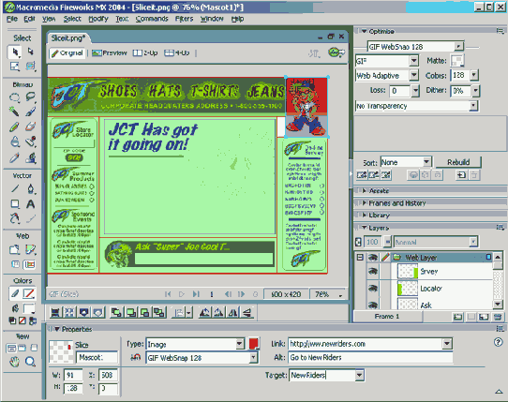Expand the Frames and History panel
This screenshot has width=508, height=402.
pyautogui.click(x=397, y=203)
